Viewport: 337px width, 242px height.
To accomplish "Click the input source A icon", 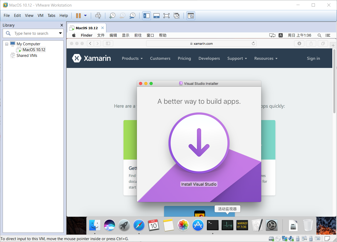I will (x=281, y=35).
